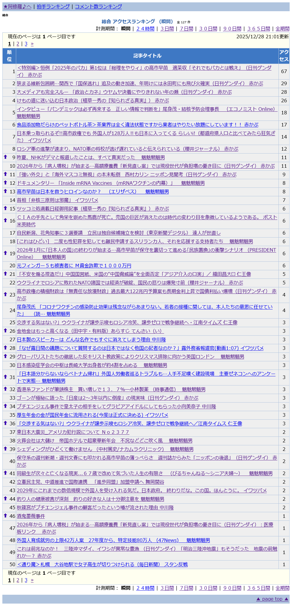Open the 酒鬼薔薇事件 article link

tap(31, 516)
